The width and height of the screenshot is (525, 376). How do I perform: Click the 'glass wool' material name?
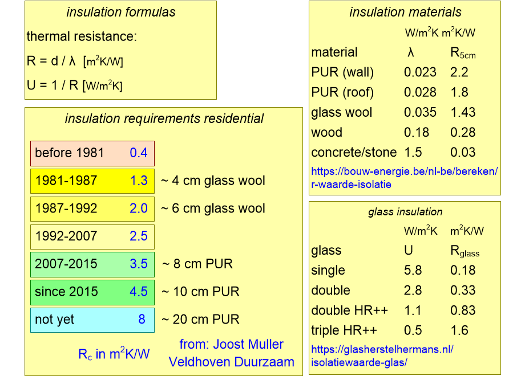(x=341, y=113)
